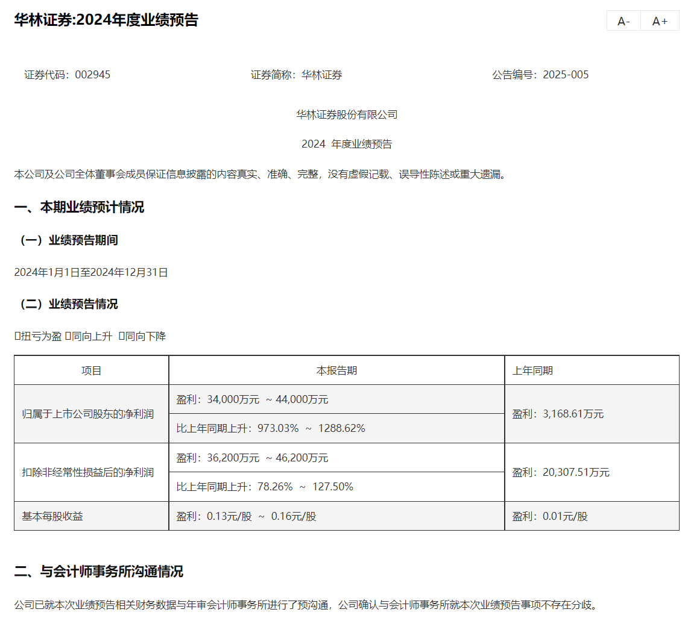Viewport: 688px width, 618px height.
Task: Select the period 2024年1月1日至2024年12月31日
Action: [x=91, y=273]
